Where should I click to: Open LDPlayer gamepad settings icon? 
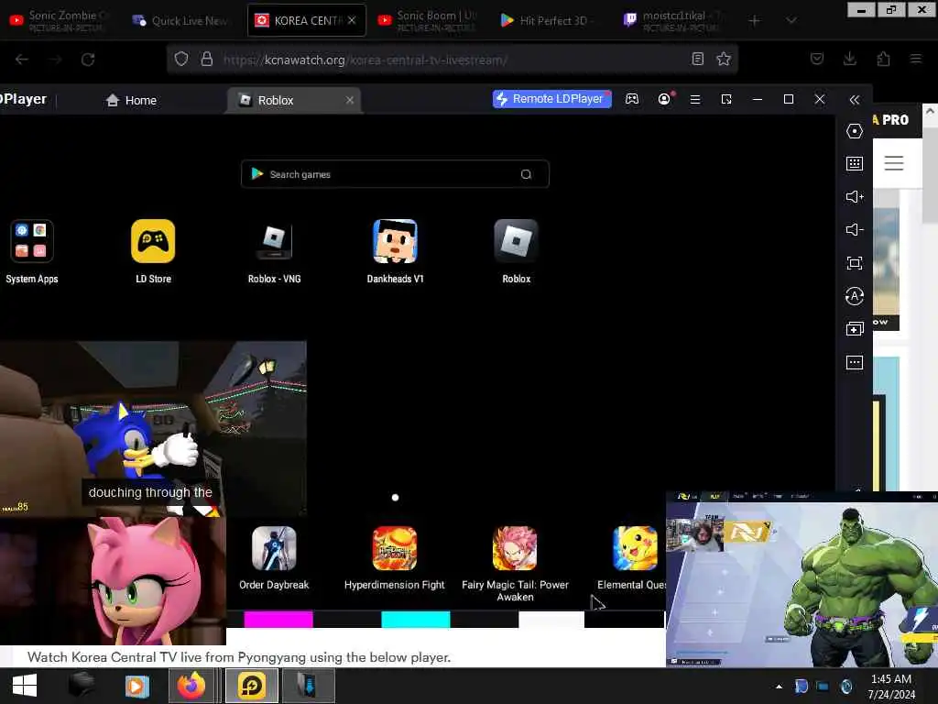[x=632, y=99]
